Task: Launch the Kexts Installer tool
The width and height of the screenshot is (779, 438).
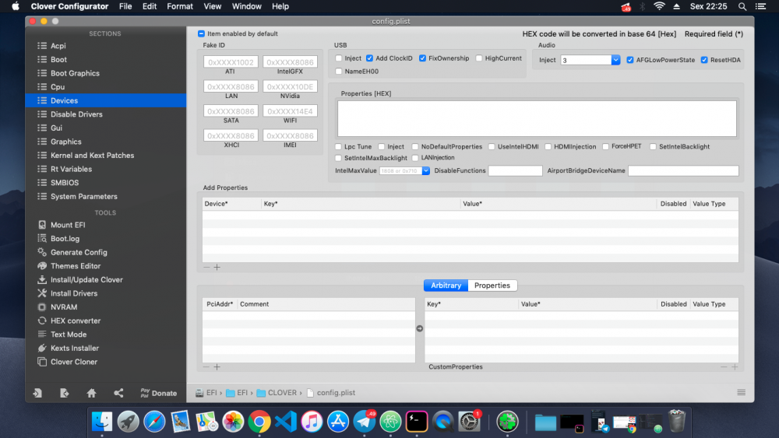Action: click(75, 349)
